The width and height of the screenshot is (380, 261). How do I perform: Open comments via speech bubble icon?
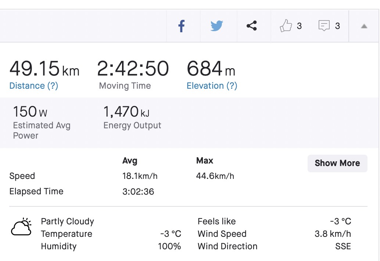[324, 26]
